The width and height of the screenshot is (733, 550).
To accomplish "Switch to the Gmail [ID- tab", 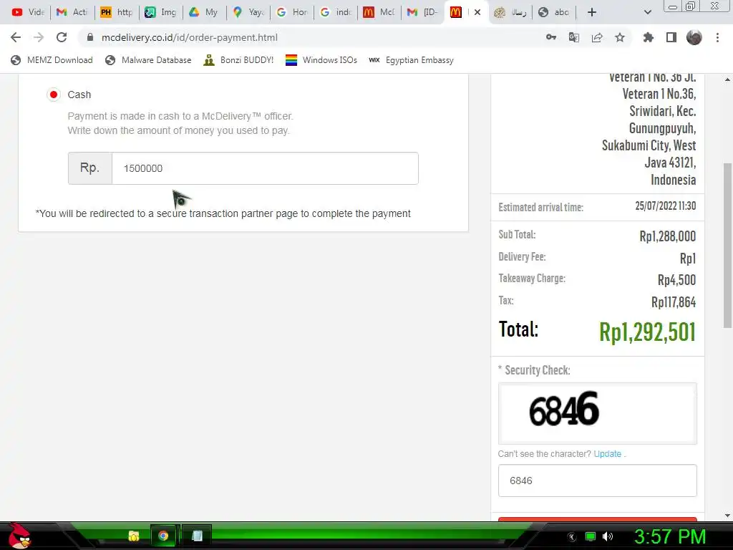I will [422, 12].
